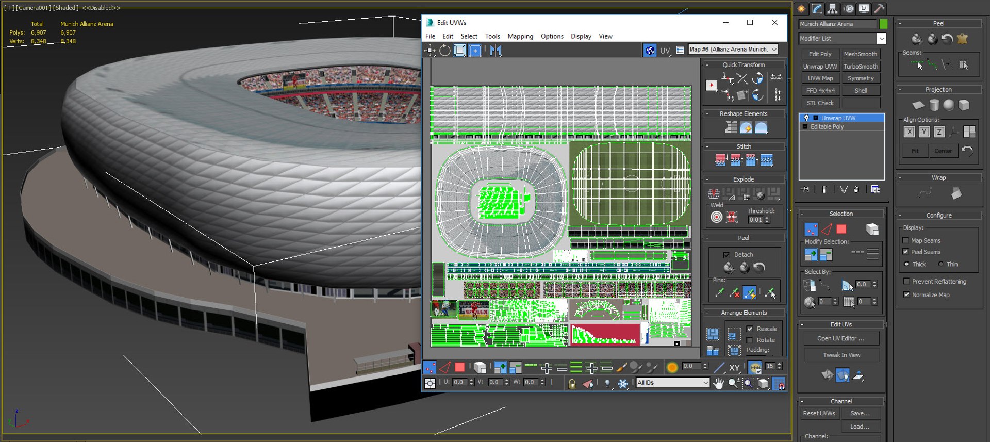Screen dimensions: 990x442
Task: Select the Spherical Map projection icon
Action: (x=949, y=105)
